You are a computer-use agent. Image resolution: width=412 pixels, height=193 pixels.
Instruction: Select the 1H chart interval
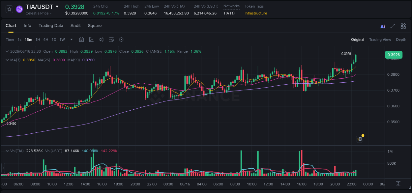pos(38,40)
